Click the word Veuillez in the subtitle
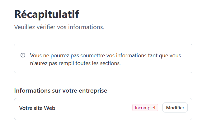Screen dimensions: 202x127 point(25,27)
